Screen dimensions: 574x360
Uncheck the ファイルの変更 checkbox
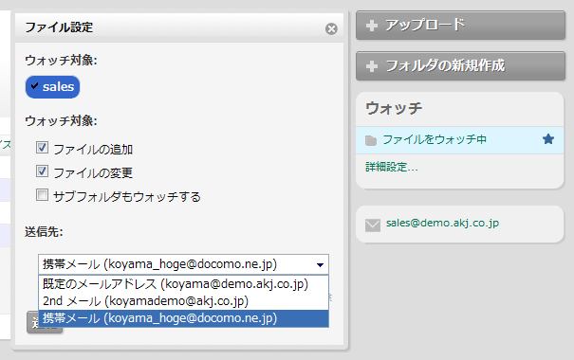42,171
